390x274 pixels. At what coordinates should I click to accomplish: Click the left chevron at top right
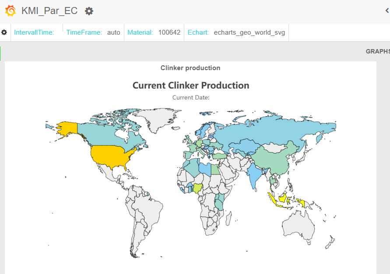click(386, 11)
